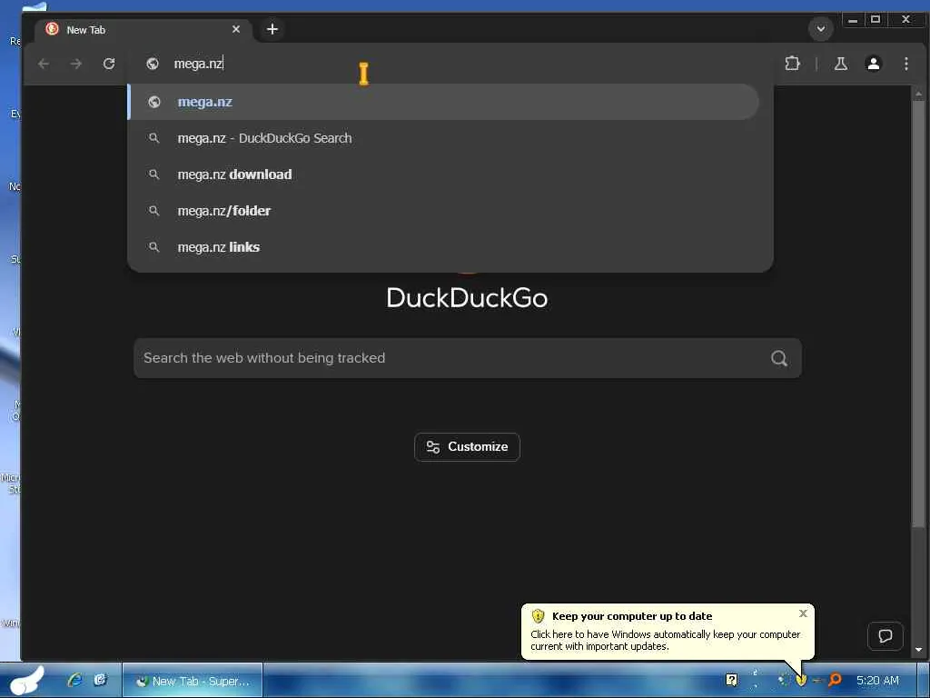Choose mega.nz - DuckDuckGo Search suggestion
Viewport: 930px width, 698px height.
tap(443, 138)
